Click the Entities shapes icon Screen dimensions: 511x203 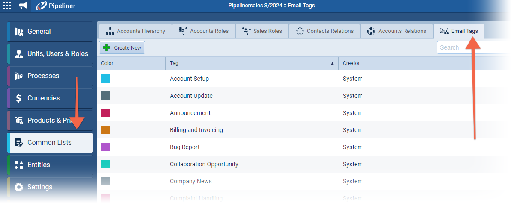[19, 165]
